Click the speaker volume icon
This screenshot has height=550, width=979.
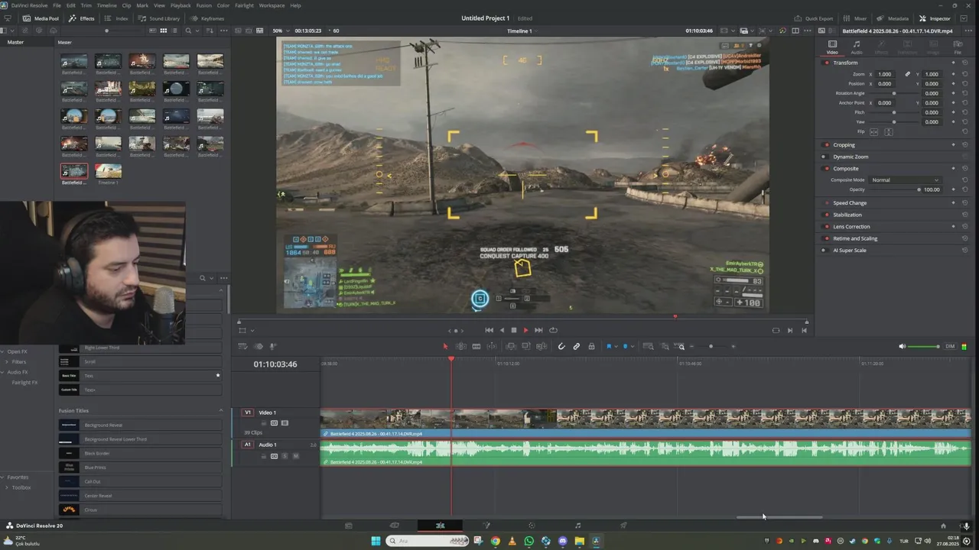[902, 347]
